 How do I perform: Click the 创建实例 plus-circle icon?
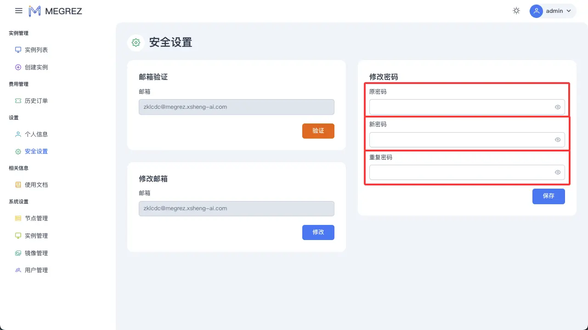point(17,67)
